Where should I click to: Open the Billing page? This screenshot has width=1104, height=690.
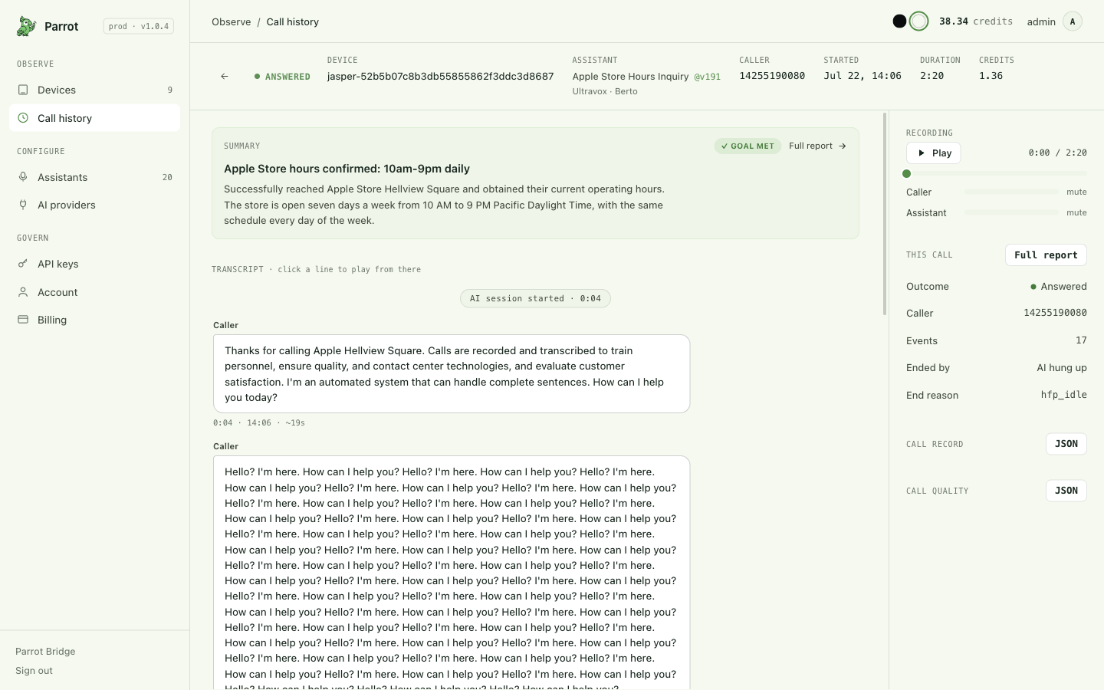95,320
